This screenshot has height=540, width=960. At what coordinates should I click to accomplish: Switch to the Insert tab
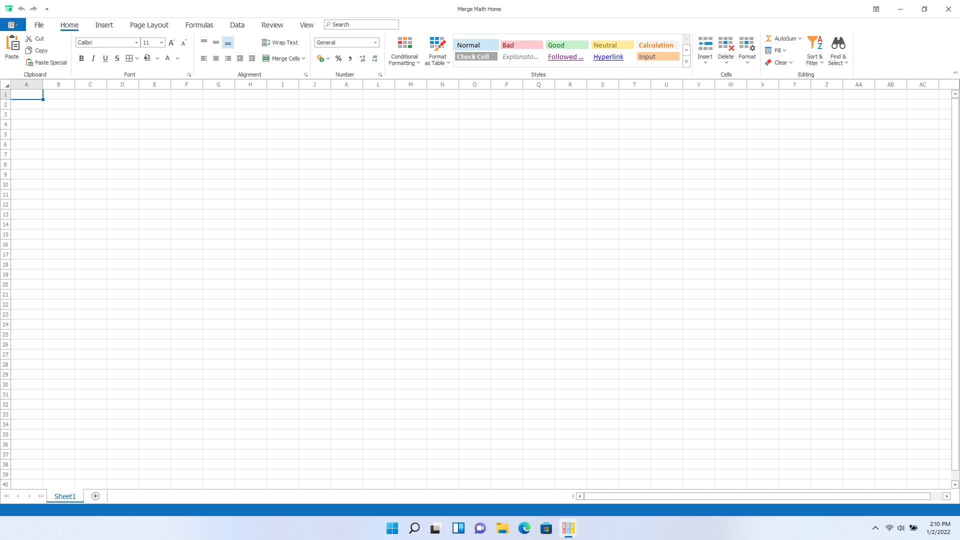click(x=104, y=25)
